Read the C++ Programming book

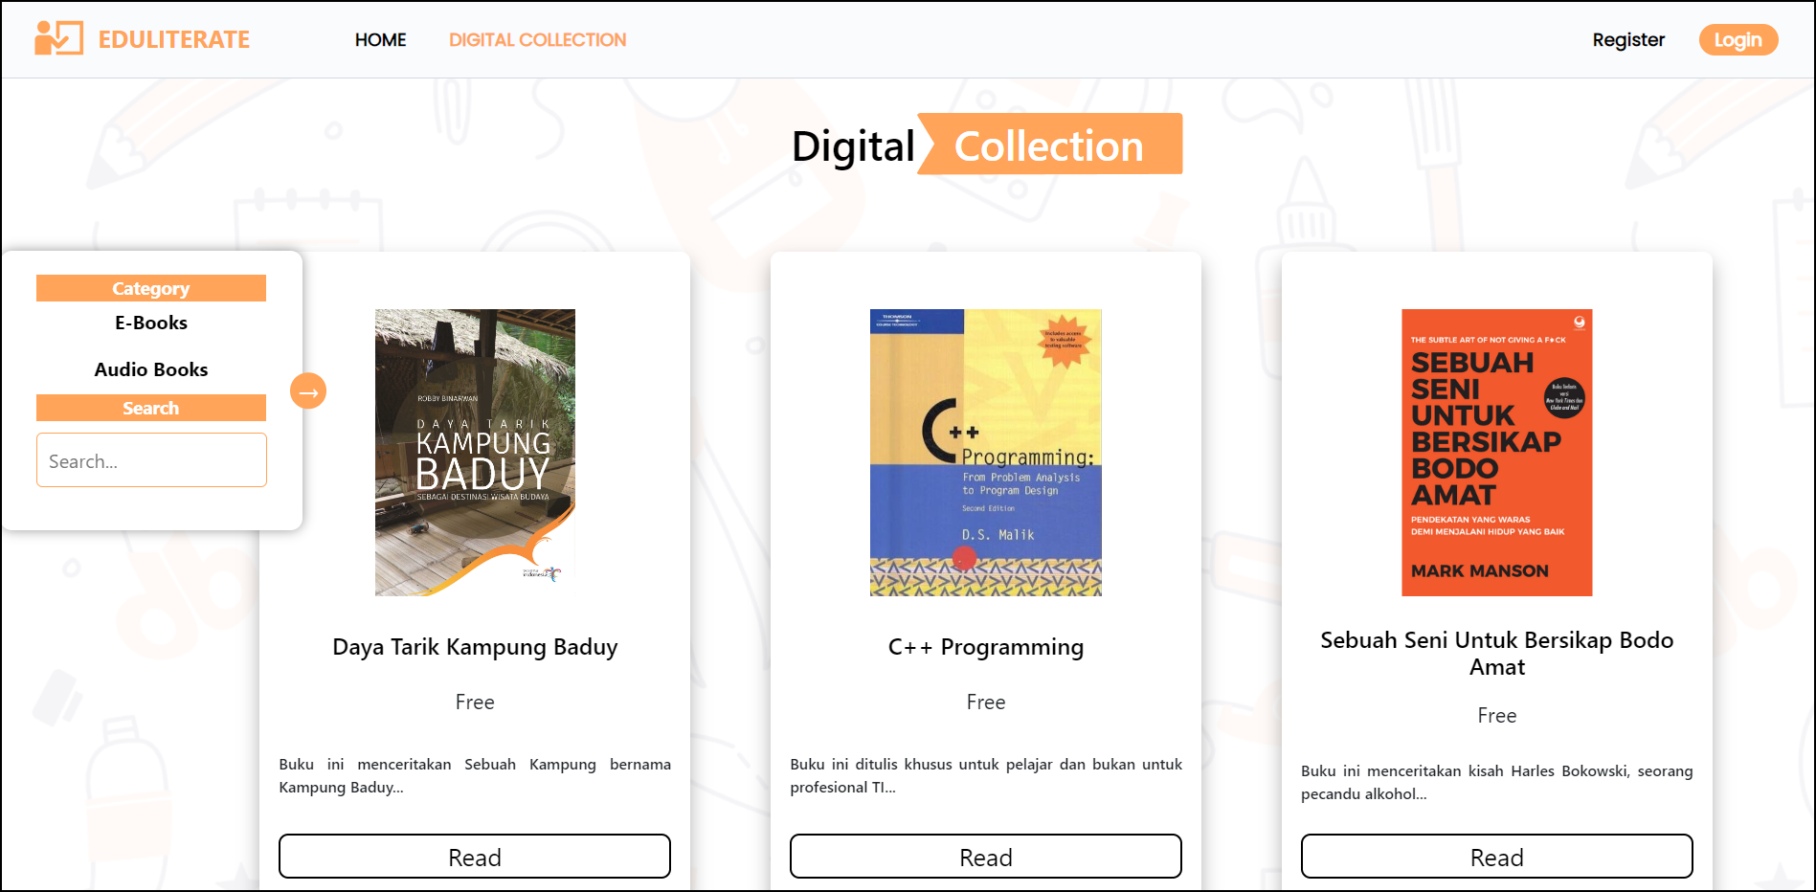(986, 857)
